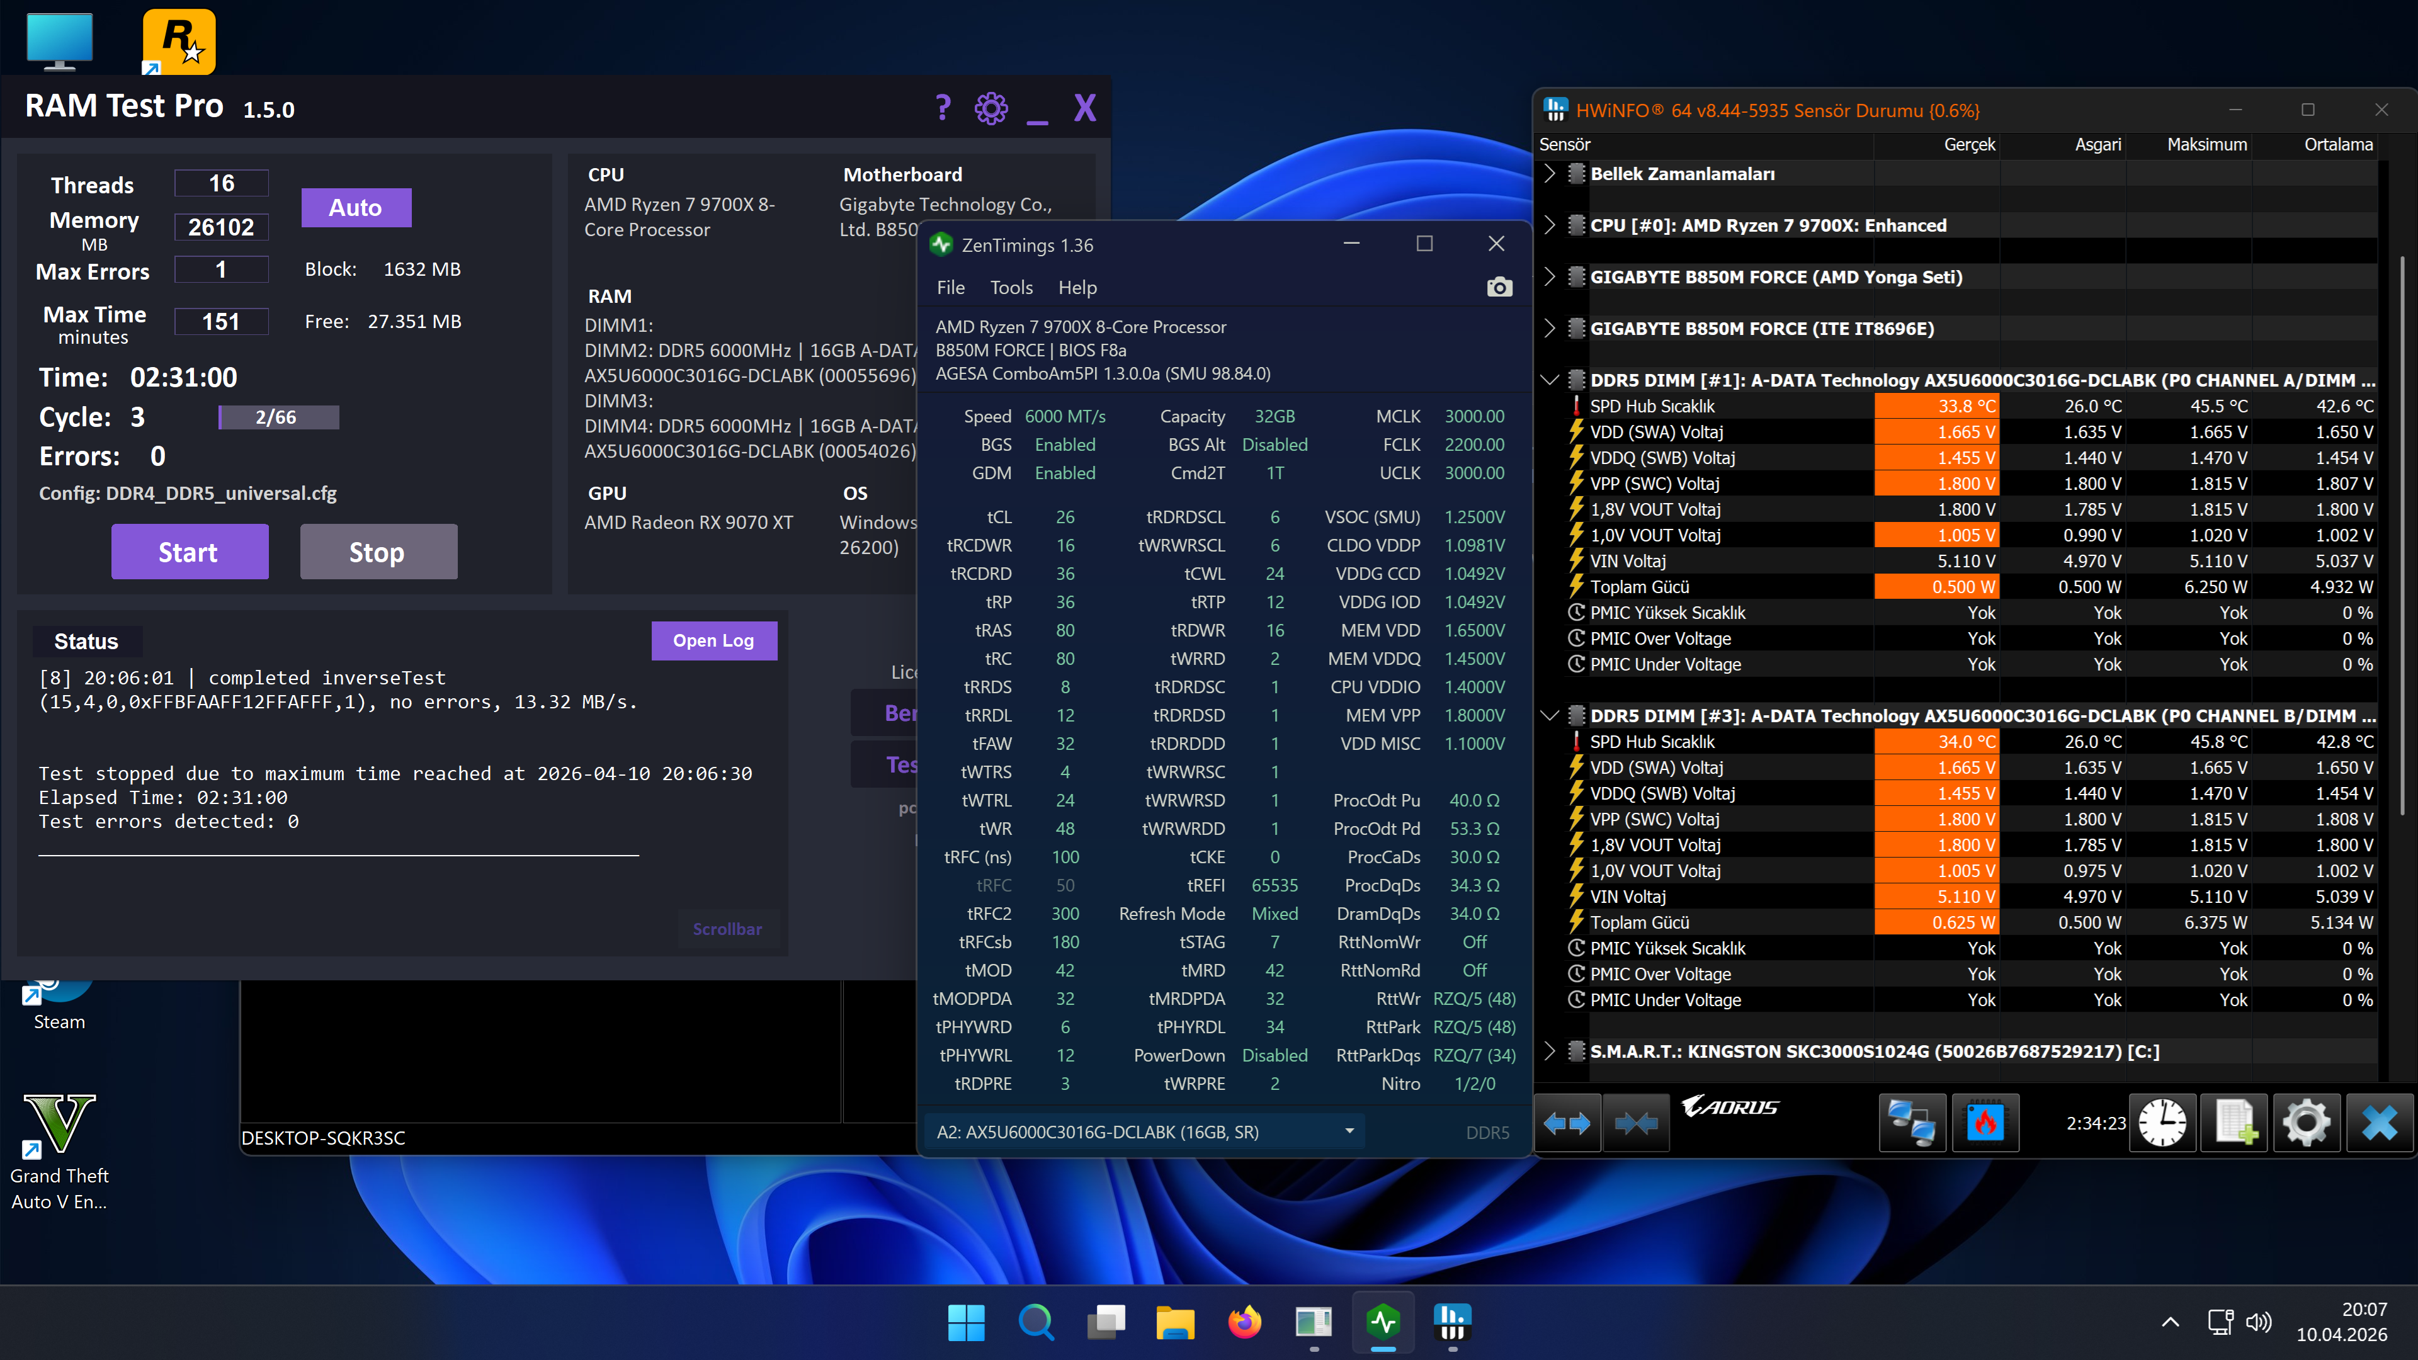The image size is (2418, 1360).
Task: Expand CPU [#0] AMD Ryzen 7 9700X group
Action: 1550,225
